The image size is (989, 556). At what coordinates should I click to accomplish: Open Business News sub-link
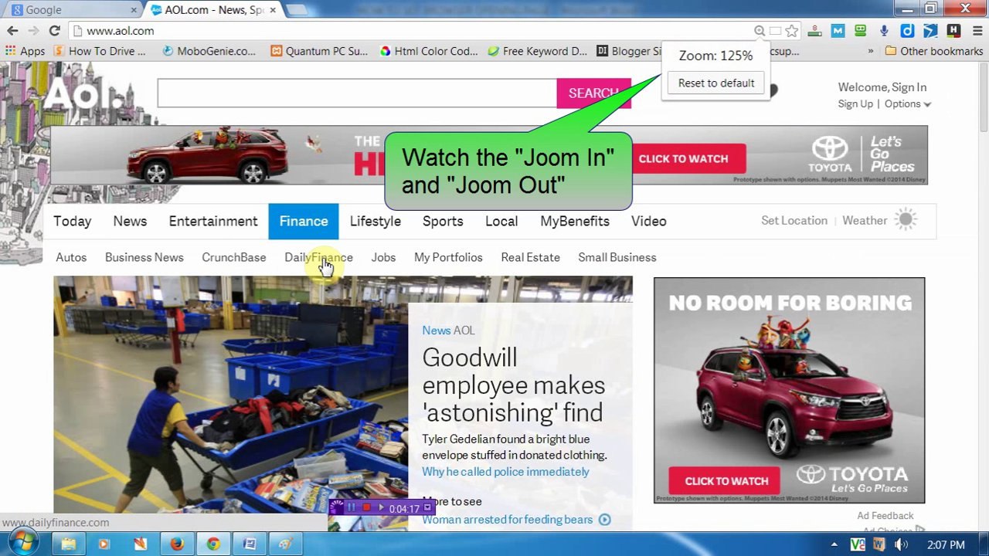[x=144, y=258]
